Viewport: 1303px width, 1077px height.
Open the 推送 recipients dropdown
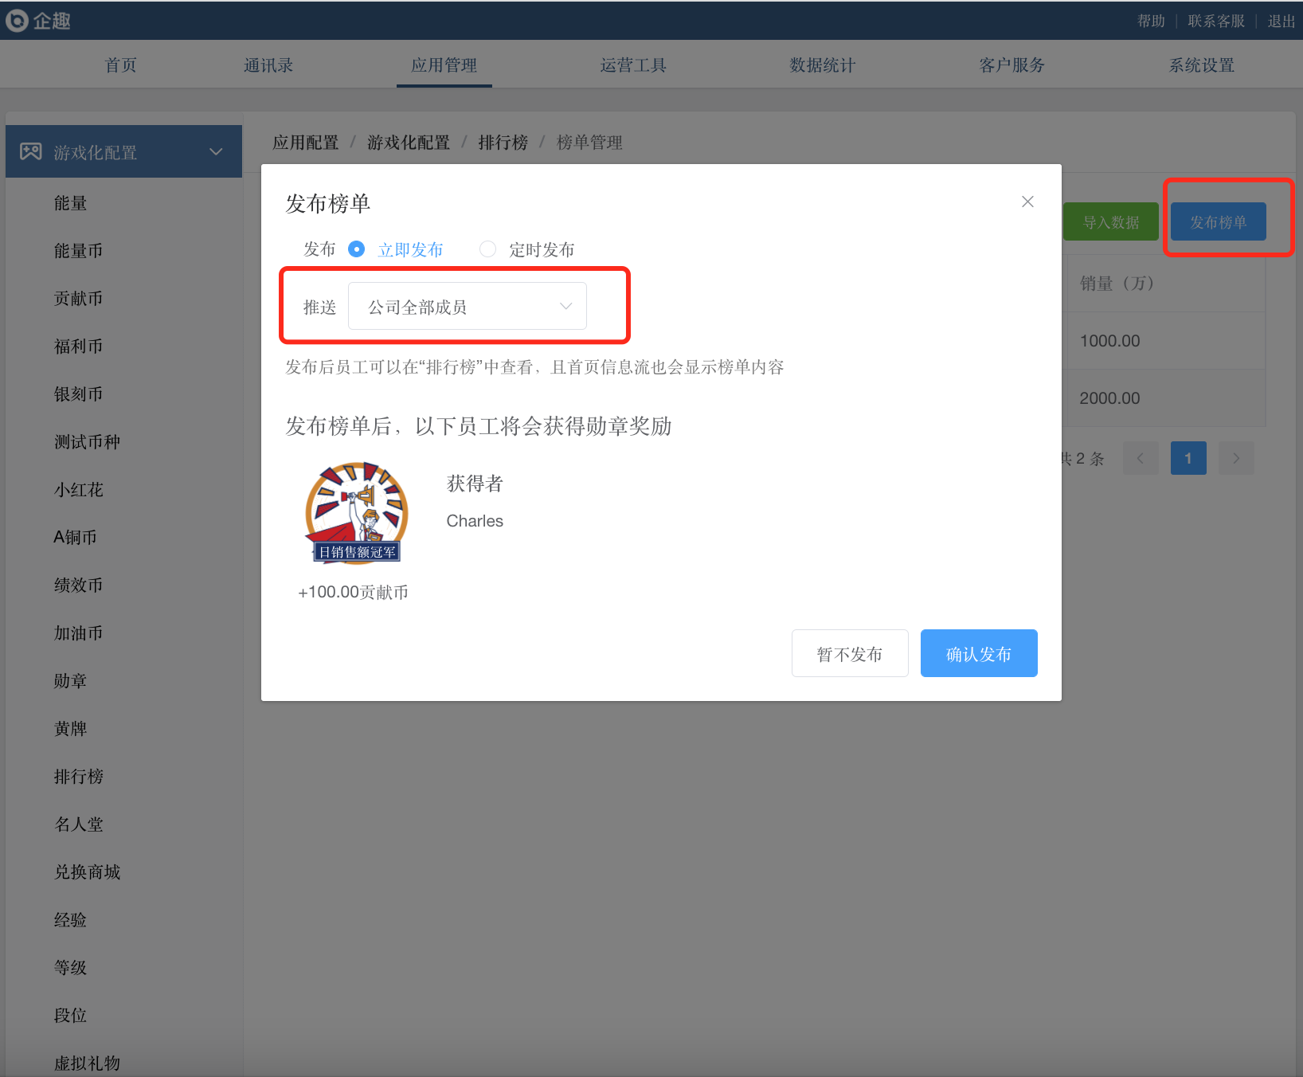click(468, 306)
